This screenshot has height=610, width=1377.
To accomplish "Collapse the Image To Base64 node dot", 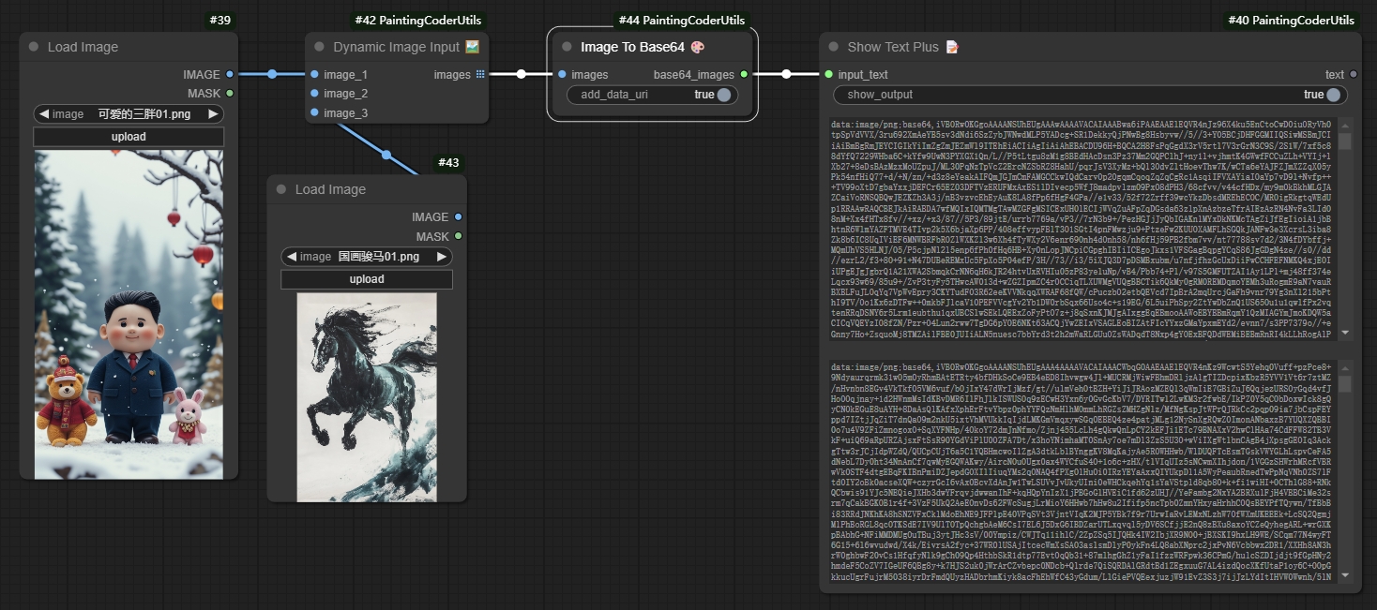I will [567, 47].
